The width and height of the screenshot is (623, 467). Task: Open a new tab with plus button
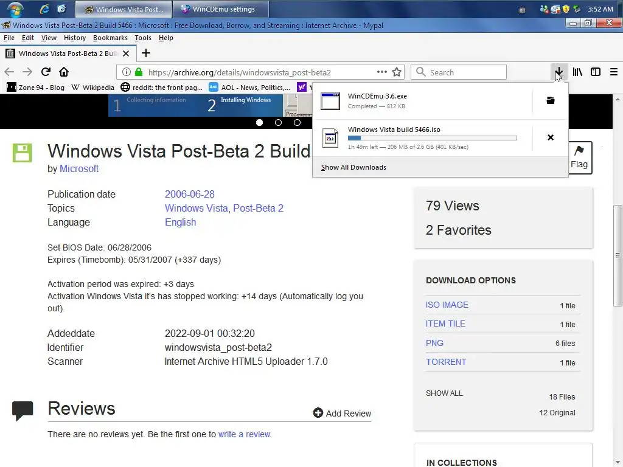coord(146,53)
